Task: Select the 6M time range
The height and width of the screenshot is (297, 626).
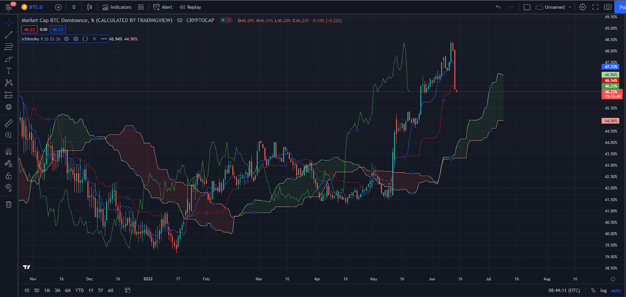Action: pos(68,290)
